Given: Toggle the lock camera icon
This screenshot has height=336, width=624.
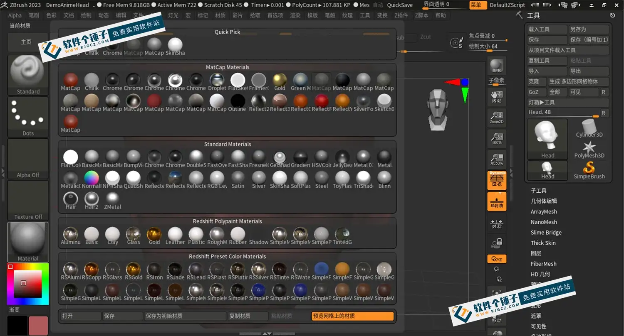Looking at the screenshot, I should coord(497,243).
